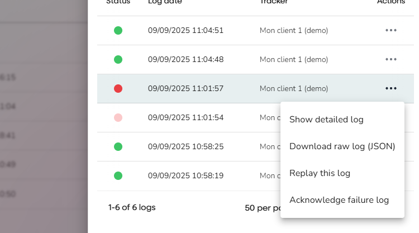Image resolution: width=419 pixels, height=233 pixels.
Task: Select Download raw log (JSON)
Action: click(x=342, y=146)
